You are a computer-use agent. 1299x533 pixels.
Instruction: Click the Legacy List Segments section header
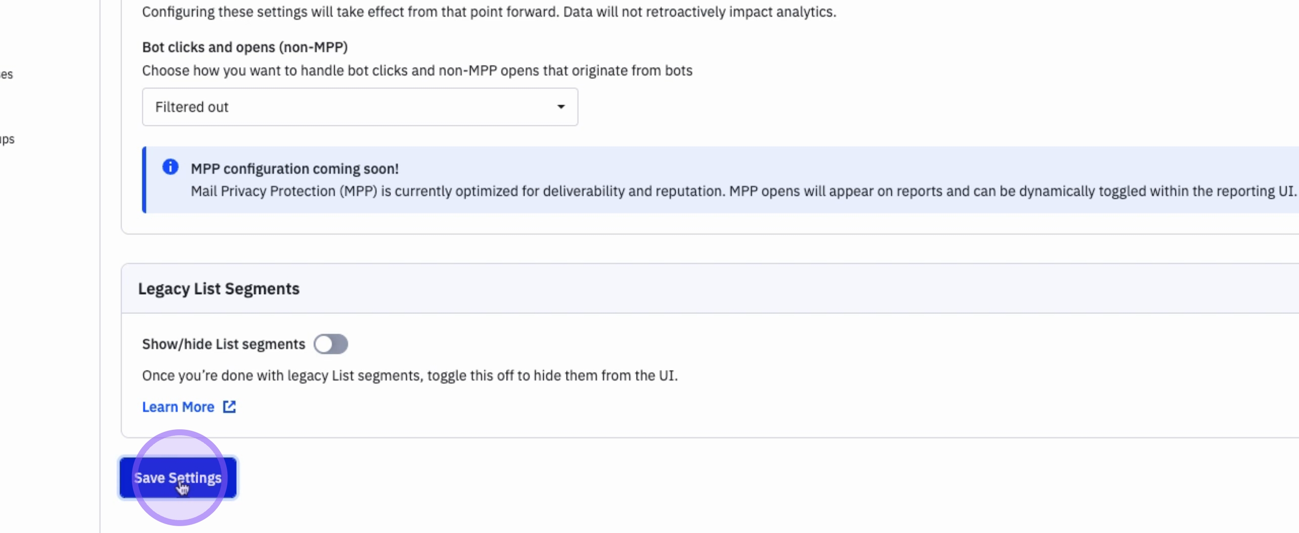pos(219,289)
